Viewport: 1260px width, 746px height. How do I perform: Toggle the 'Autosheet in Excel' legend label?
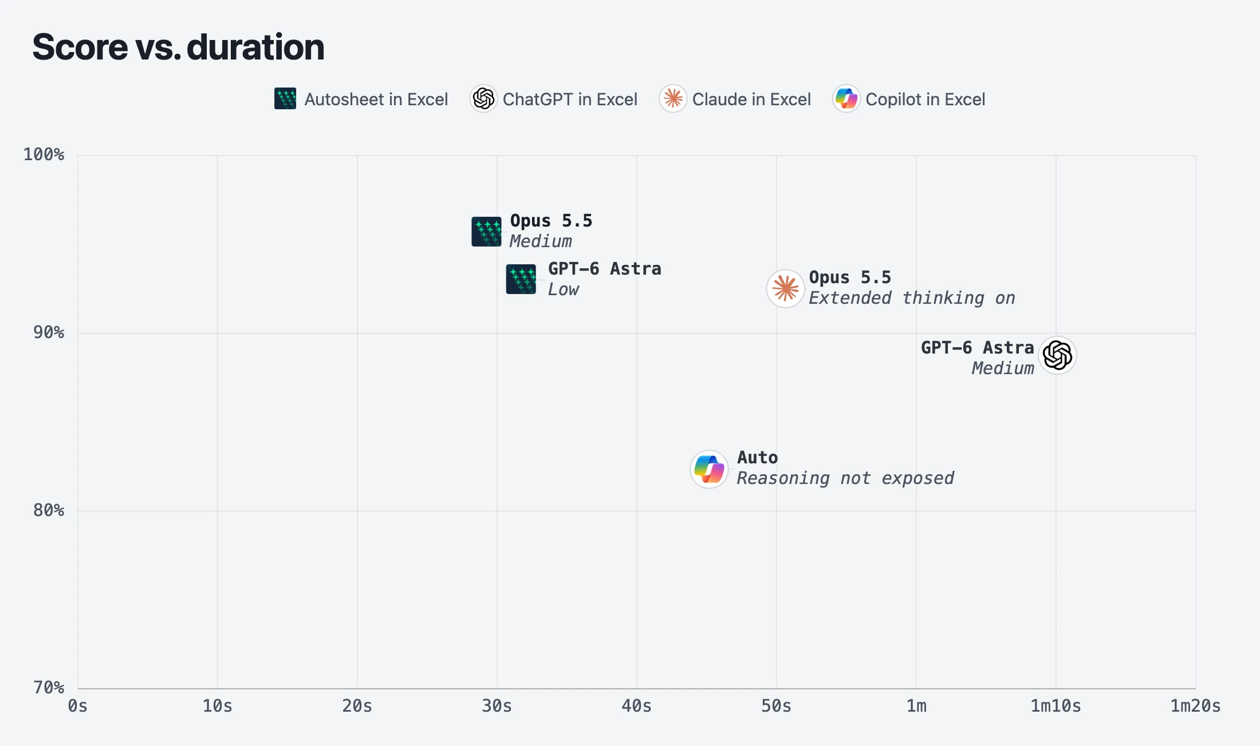coord(376,99)
